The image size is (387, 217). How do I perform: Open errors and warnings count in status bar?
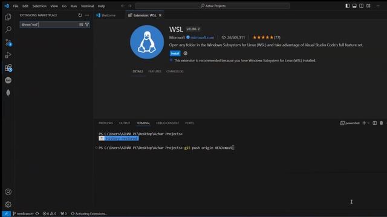50,213
